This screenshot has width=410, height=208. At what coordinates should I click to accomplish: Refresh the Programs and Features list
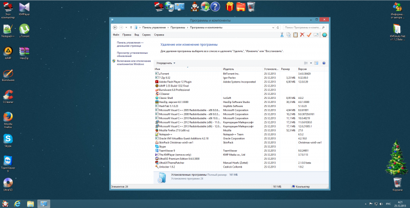click(278, 28)
